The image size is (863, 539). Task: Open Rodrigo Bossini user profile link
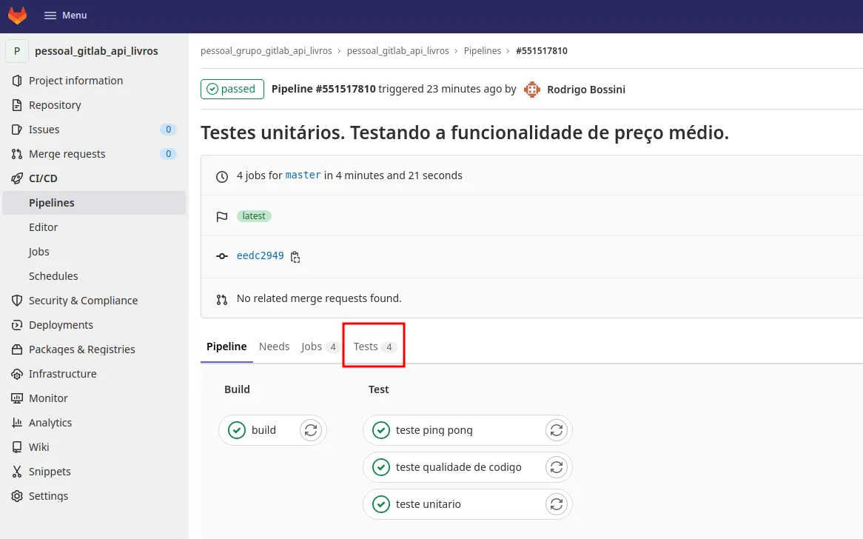click(x=586, y=89)
